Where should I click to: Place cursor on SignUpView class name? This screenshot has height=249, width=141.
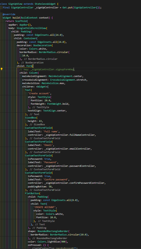coord(15,4)
